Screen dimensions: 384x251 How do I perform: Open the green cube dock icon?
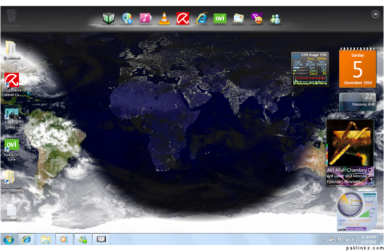pos(108,19)
